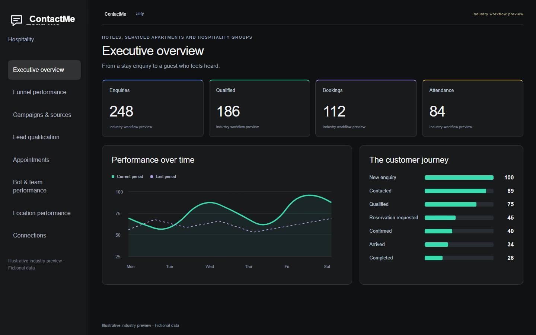
Task: Click the value 26 beside Completed
Action: (x=510, y=258)
